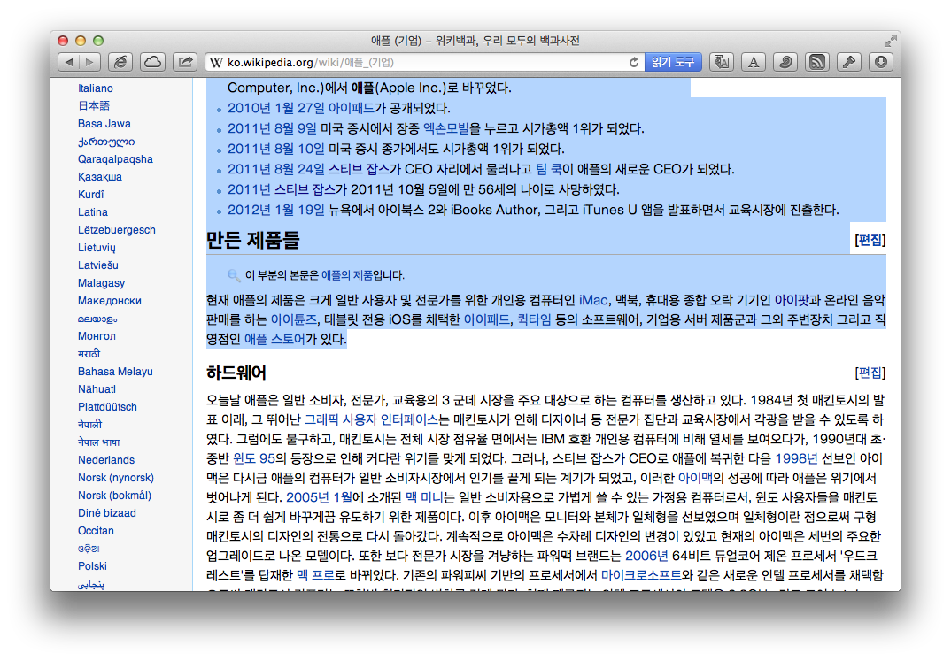
Task: Open the 2006년 link
Action: tap(646, 556)
